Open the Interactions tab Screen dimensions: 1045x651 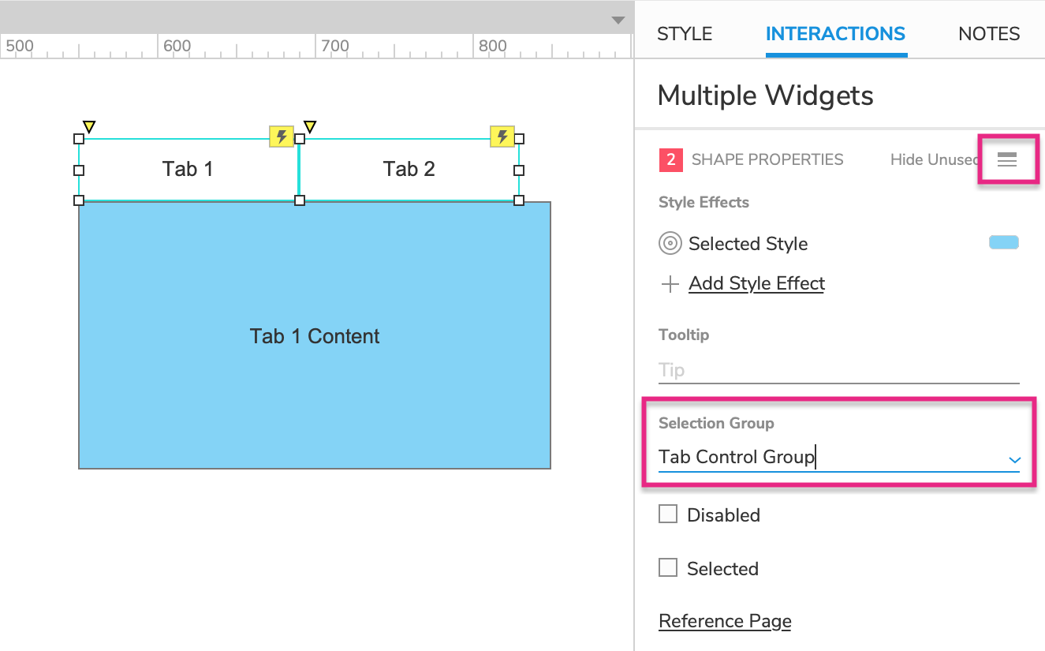(835, 34)
